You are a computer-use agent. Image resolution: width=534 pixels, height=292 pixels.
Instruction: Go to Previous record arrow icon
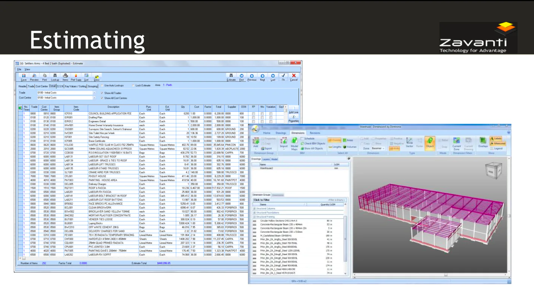(252, 75)
